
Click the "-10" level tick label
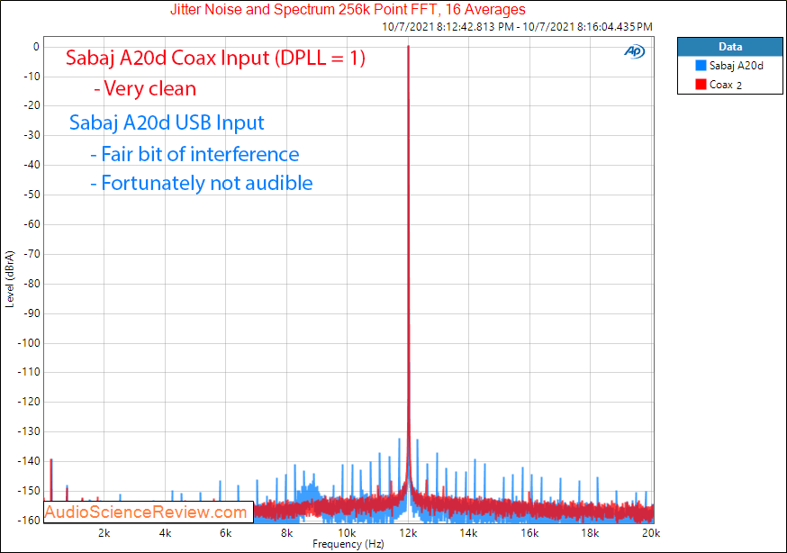coord(32,77)
